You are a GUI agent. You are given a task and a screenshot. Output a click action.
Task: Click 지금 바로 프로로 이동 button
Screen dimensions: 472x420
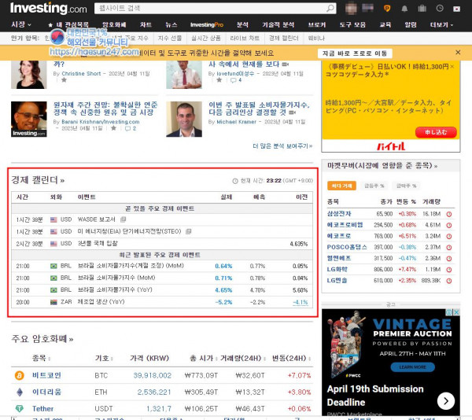(355, 53)
